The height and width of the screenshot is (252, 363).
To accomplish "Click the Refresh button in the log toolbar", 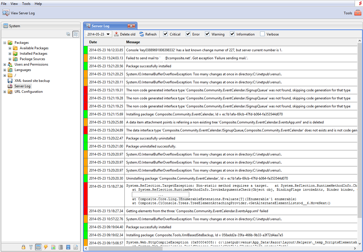I will [x=148, y=34].
